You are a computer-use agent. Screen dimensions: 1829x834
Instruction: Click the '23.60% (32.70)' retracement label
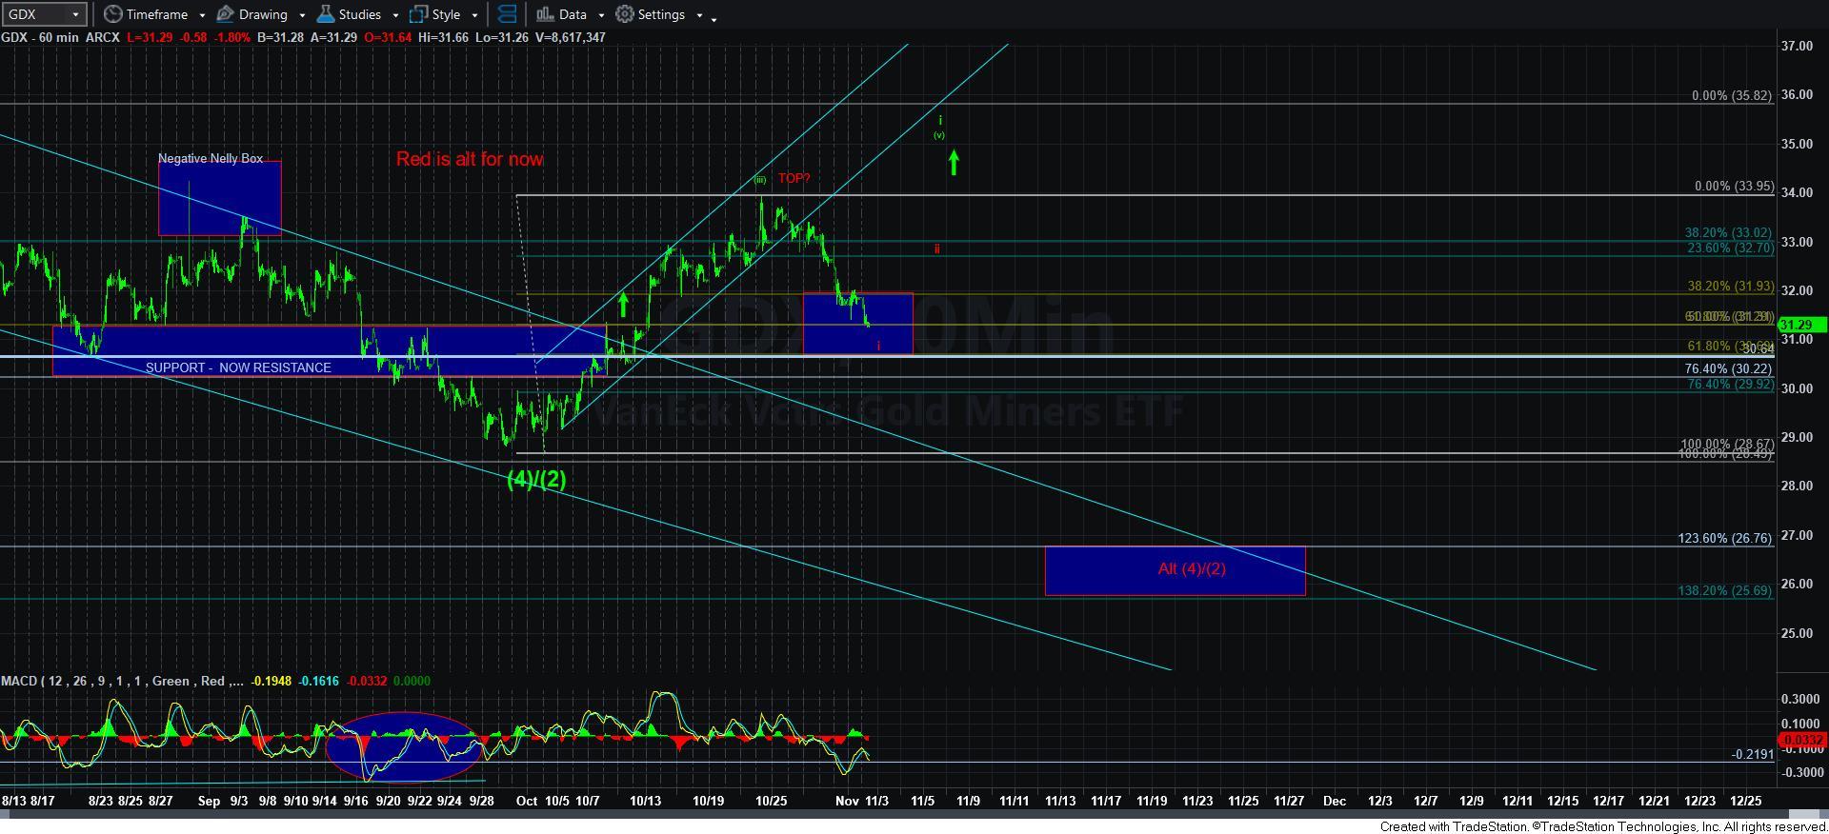click(1731, 248)
